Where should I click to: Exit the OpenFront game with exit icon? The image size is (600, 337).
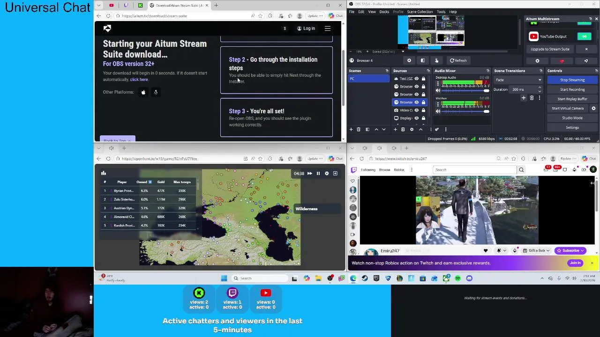point(335,174)
